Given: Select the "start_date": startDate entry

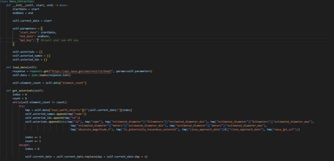Looking at the screenshot, I should click(38, 32).
